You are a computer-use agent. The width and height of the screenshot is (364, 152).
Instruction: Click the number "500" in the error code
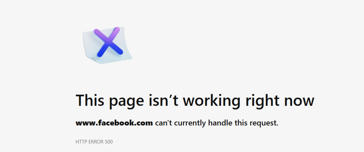coord(109,142)
